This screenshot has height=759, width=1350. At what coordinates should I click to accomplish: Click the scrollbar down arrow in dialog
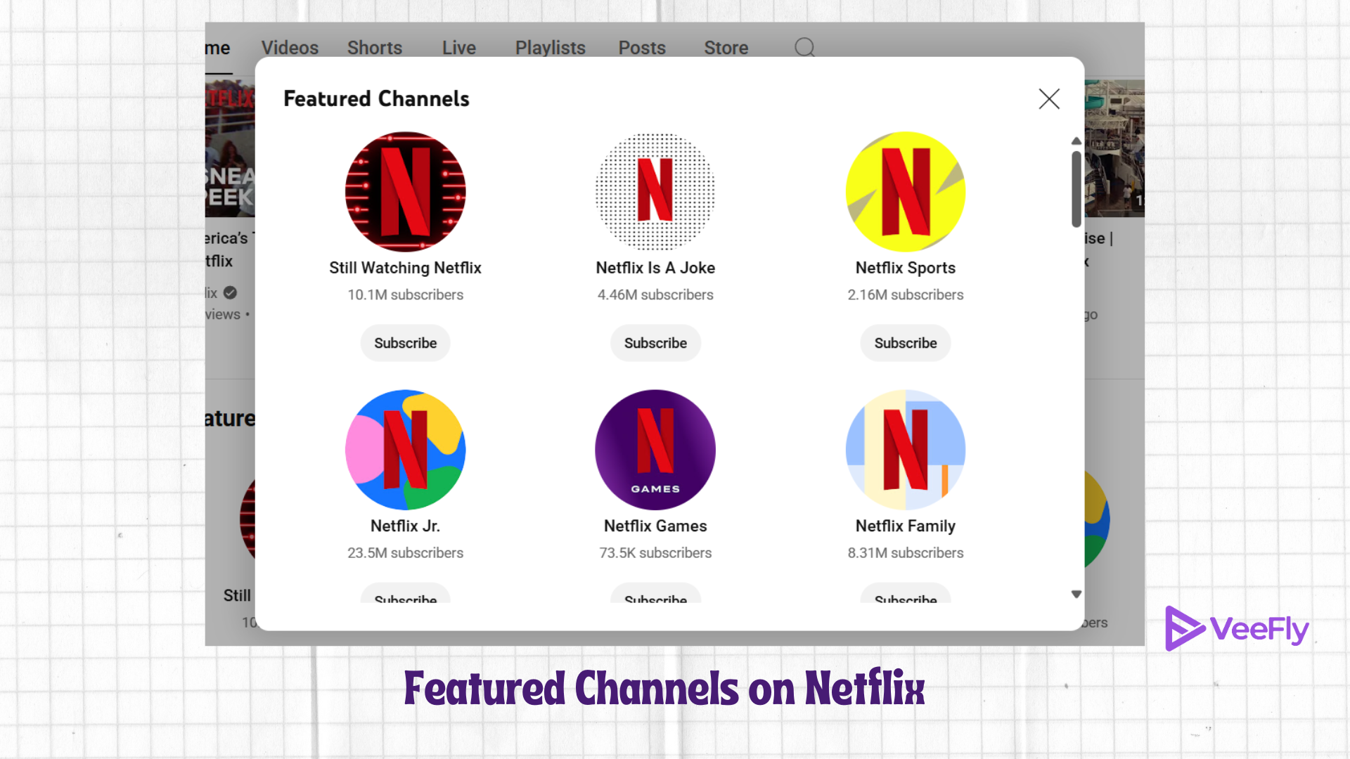(x=1076, y=595)
